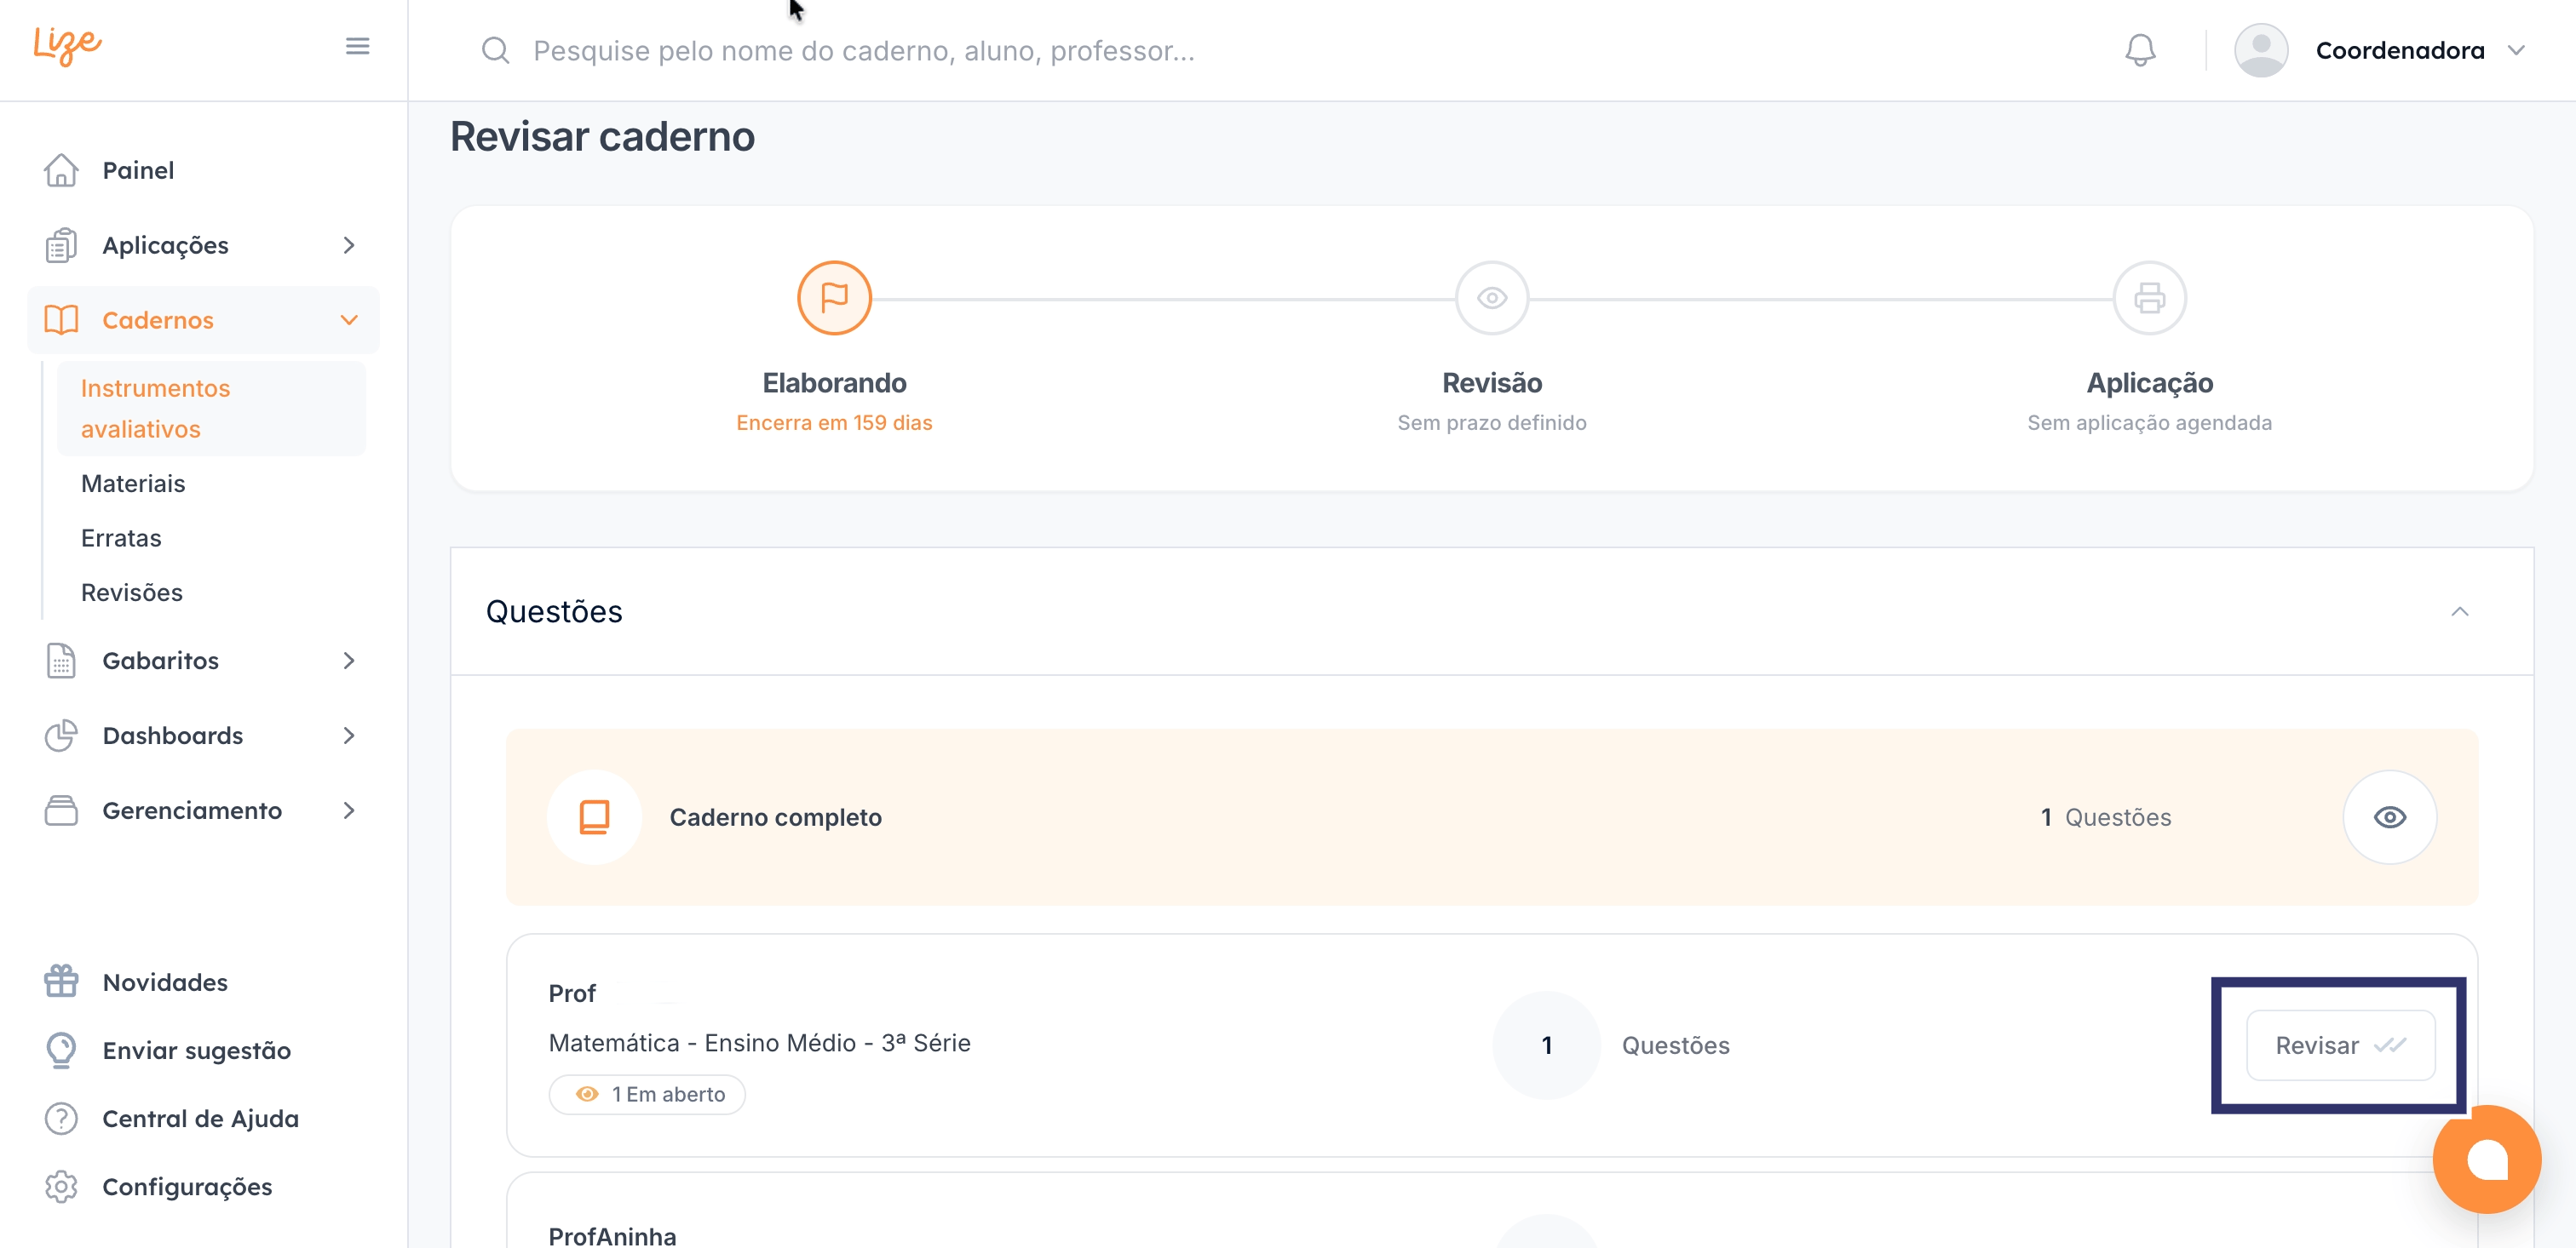Click the '1 Em aberto' status badge
Image resolution: width=2576 pixels, height=1248 pixels.
pyautogui.click(x=647, y=1094)
